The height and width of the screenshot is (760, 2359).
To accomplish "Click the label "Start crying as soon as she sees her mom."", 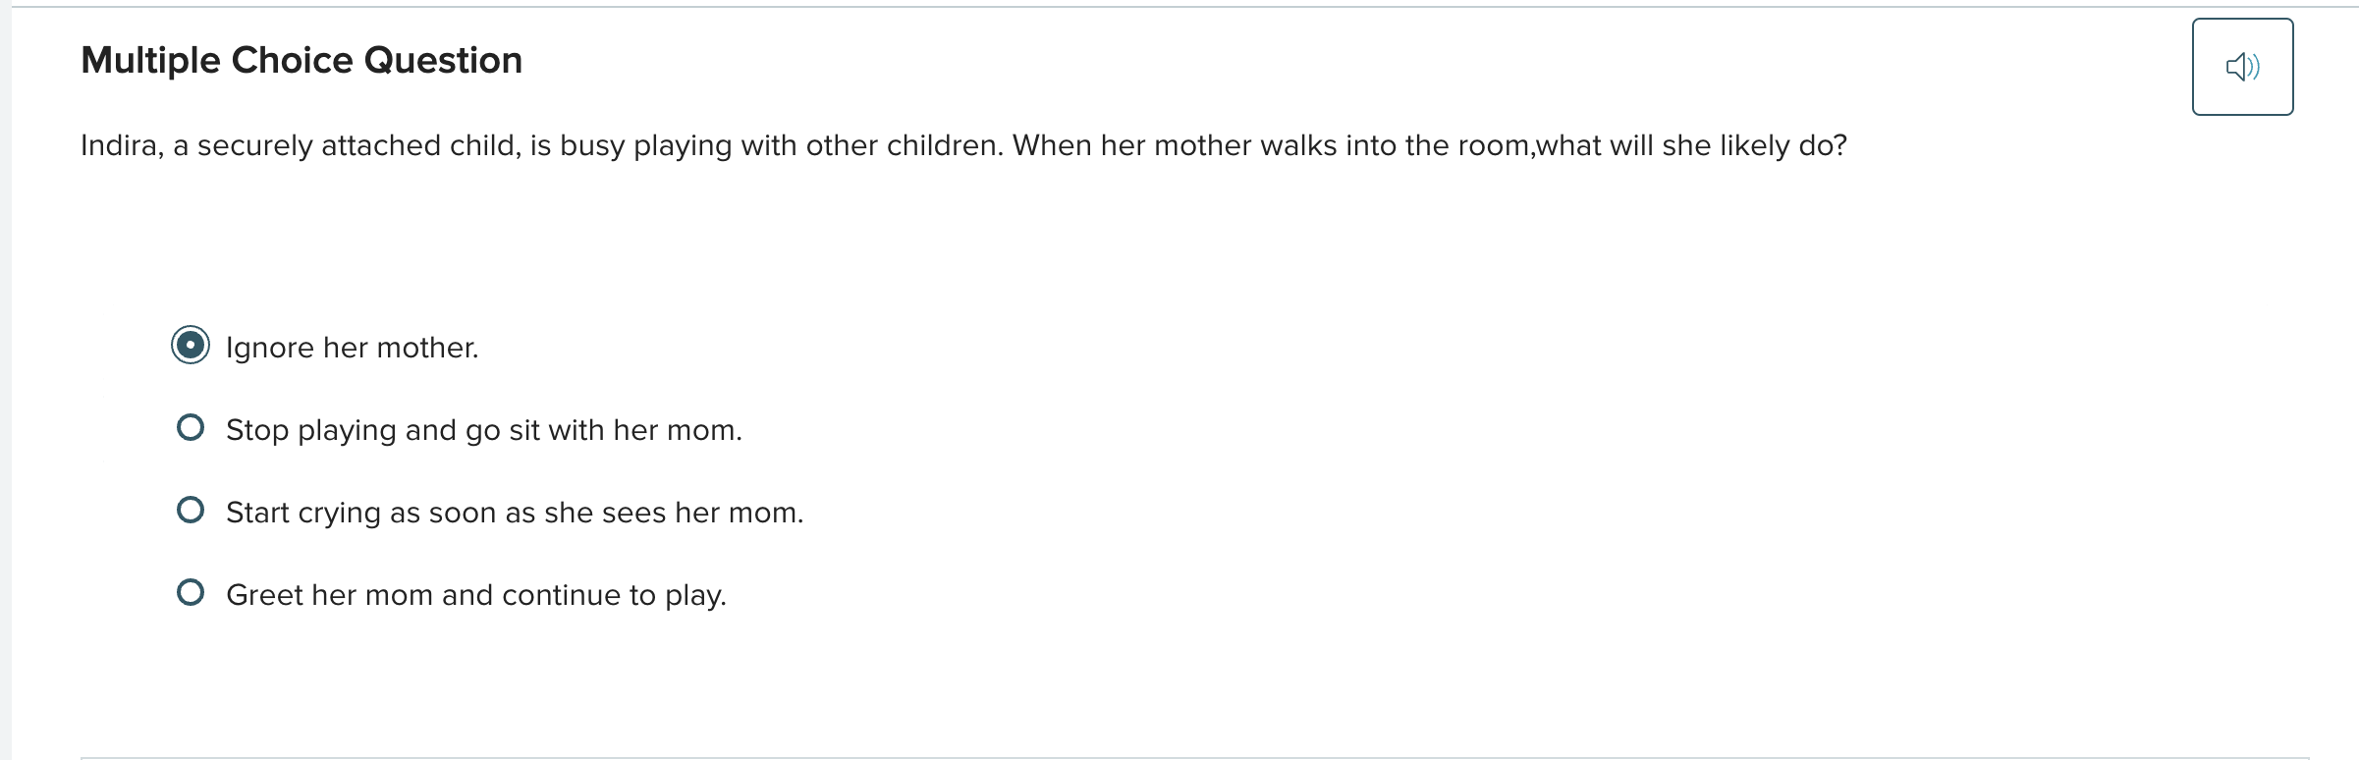I will [515, 512].
